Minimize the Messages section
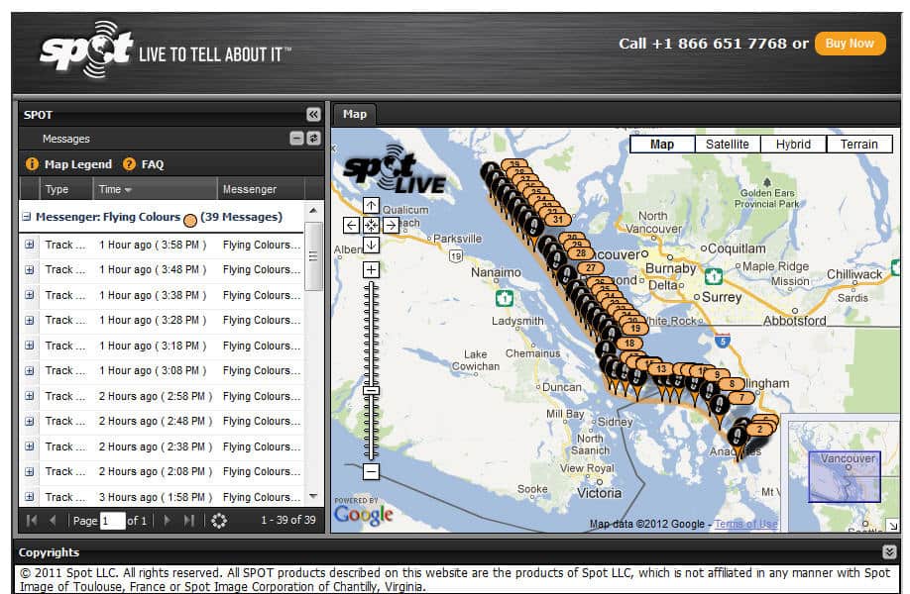910x594 pixels. pyautogui.click(x=296, y=138)
